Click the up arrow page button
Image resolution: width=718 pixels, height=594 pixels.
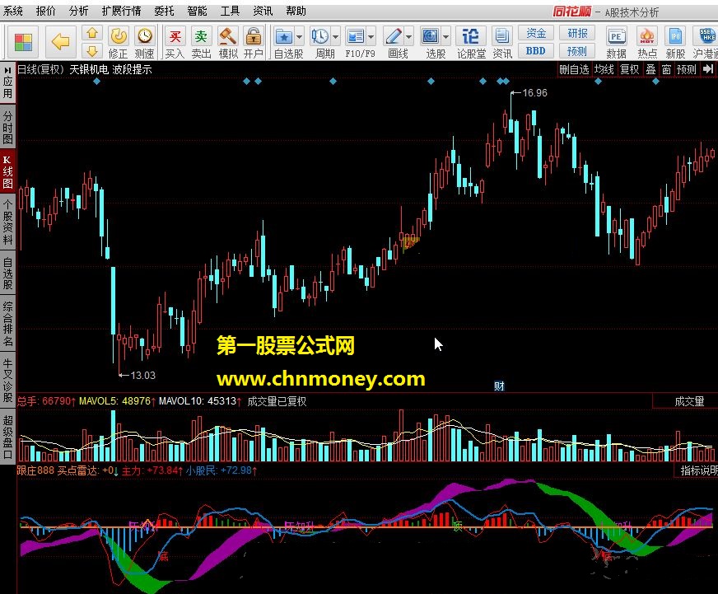click(x=92, y=33)
